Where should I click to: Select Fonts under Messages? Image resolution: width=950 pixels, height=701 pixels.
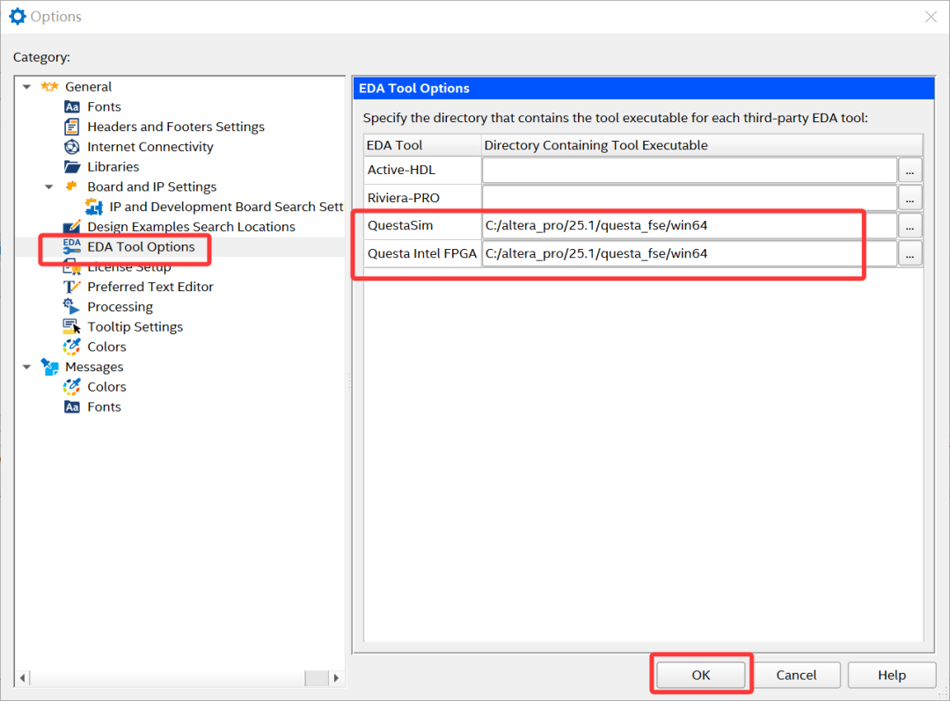click(104, 406)
